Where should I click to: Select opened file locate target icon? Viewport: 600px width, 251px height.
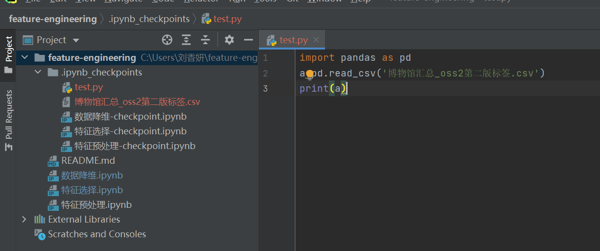point(167,40)
